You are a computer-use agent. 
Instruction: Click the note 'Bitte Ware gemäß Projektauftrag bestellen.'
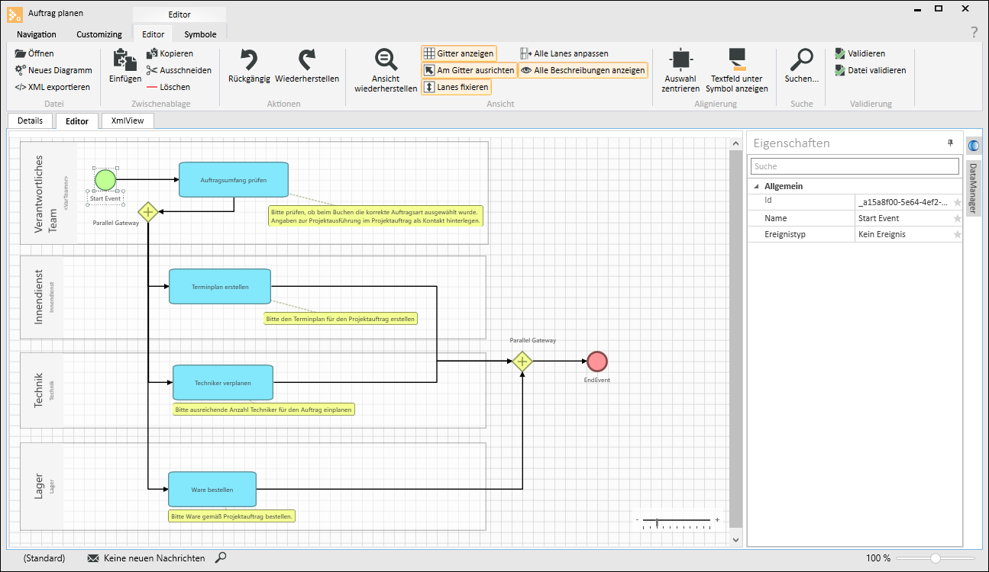pos(232,516)
